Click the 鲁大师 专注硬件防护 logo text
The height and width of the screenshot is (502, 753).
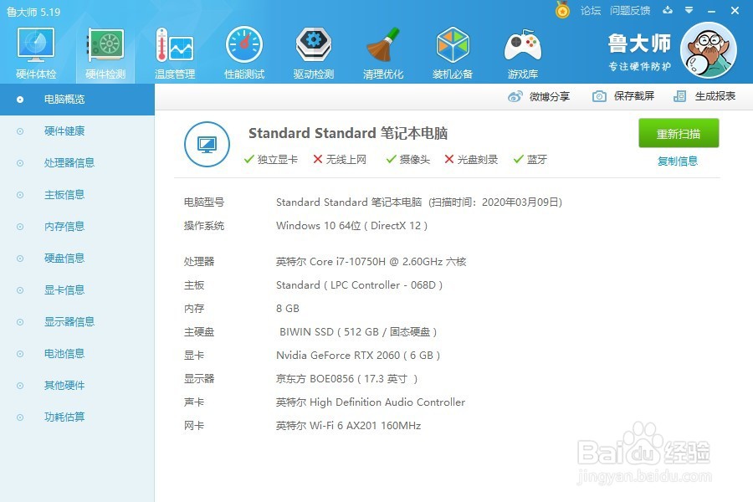[x=639, y=53]
